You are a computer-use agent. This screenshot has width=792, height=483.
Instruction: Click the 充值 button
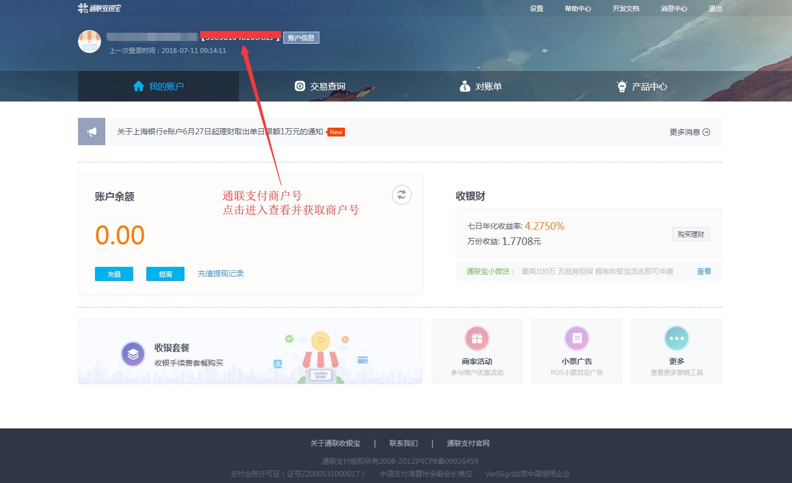pos(114,274)
